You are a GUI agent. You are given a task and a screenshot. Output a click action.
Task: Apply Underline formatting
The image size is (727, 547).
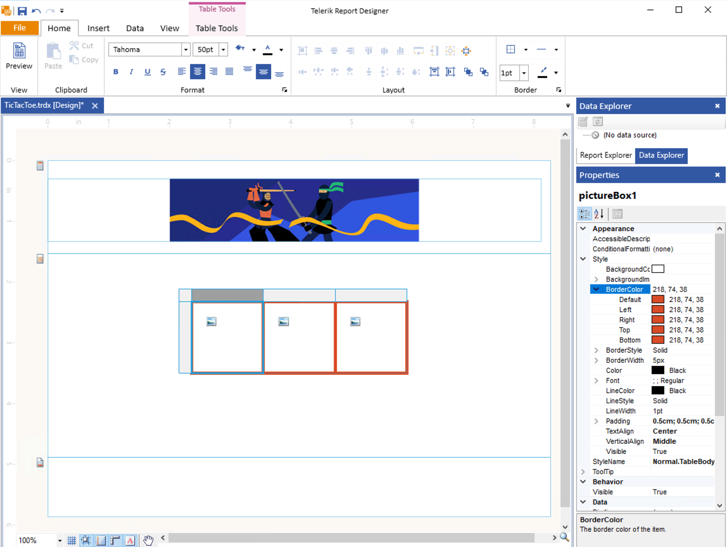(x=148, y=72)
